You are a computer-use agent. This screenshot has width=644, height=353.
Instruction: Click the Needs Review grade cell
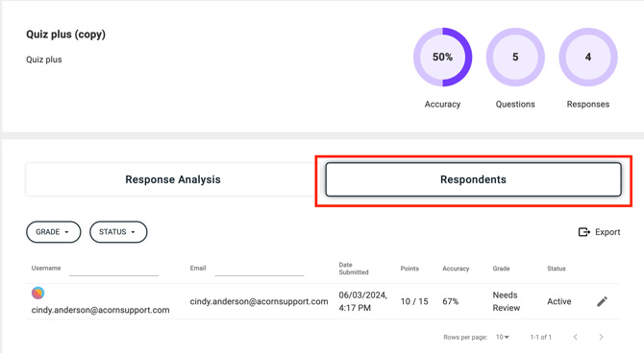(x=507, y=301)
